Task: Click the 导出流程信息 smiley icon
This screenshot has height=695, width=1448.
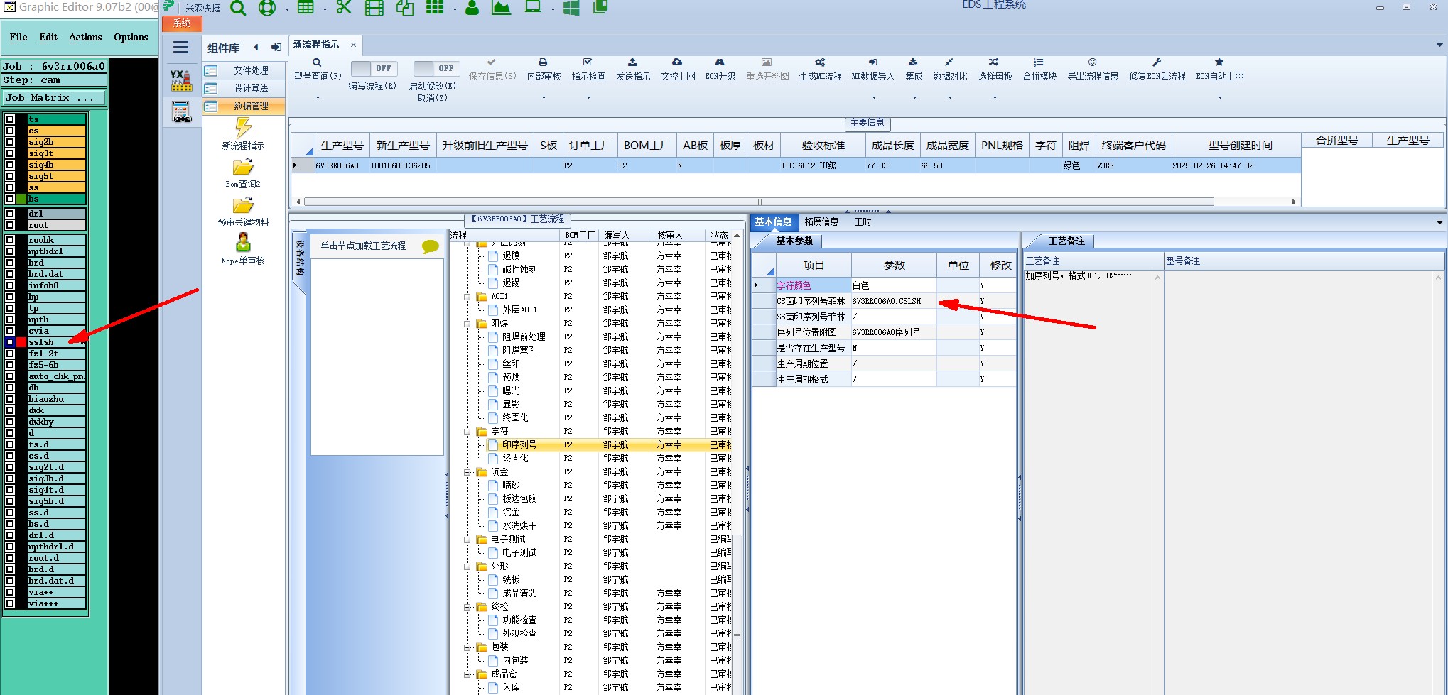Action: click(x=1093, y=62)
